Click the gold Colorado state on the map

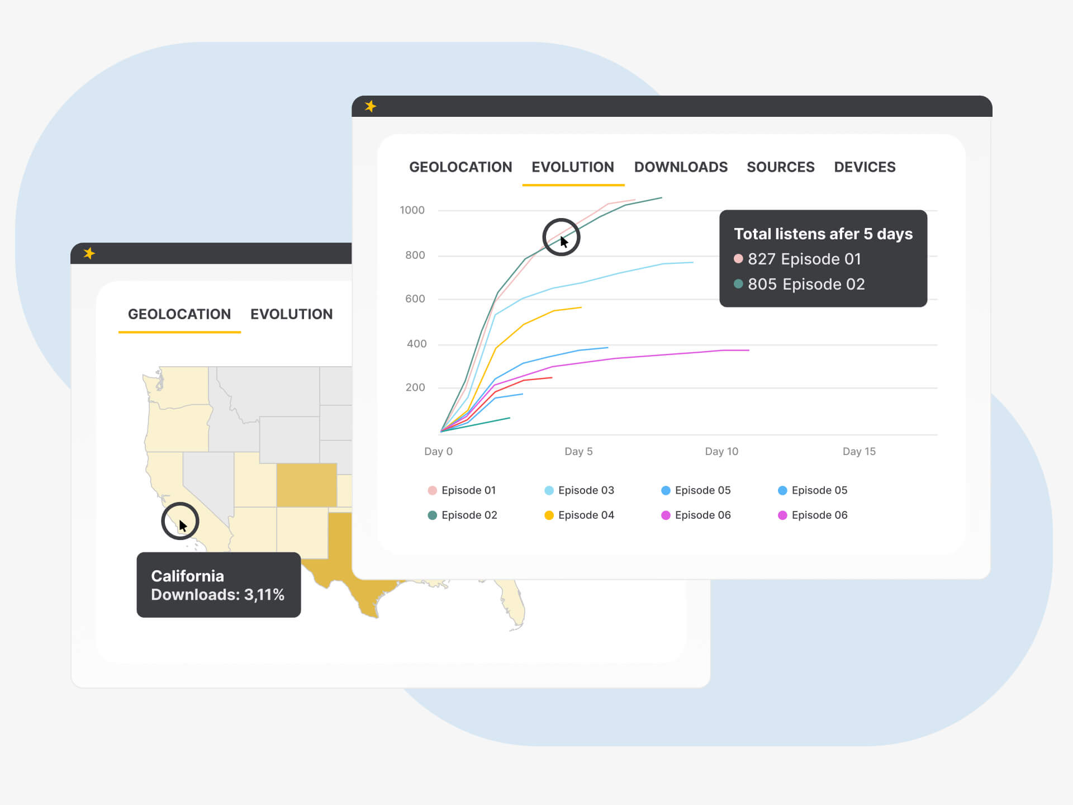coord(306,485)
